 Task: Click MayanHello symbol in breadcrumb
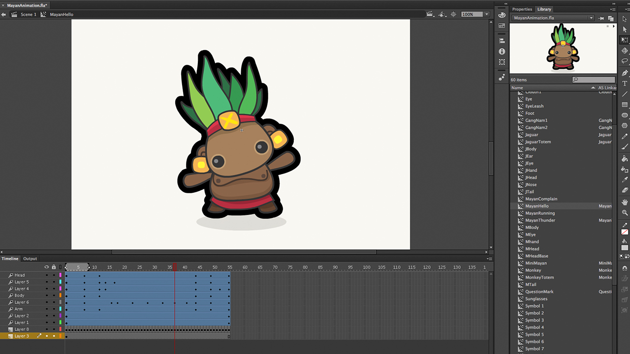(x=62, y=14)
